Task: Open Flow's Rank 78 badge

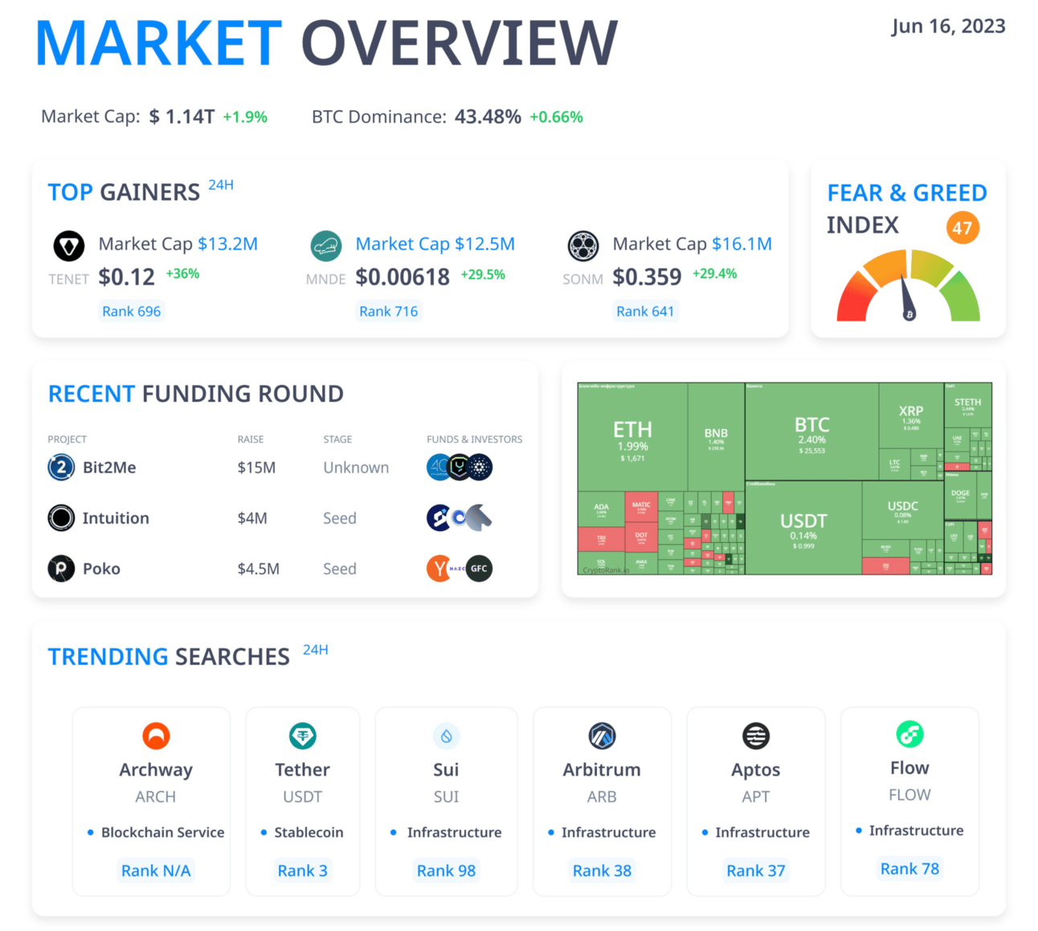Action: pos(910,868)
